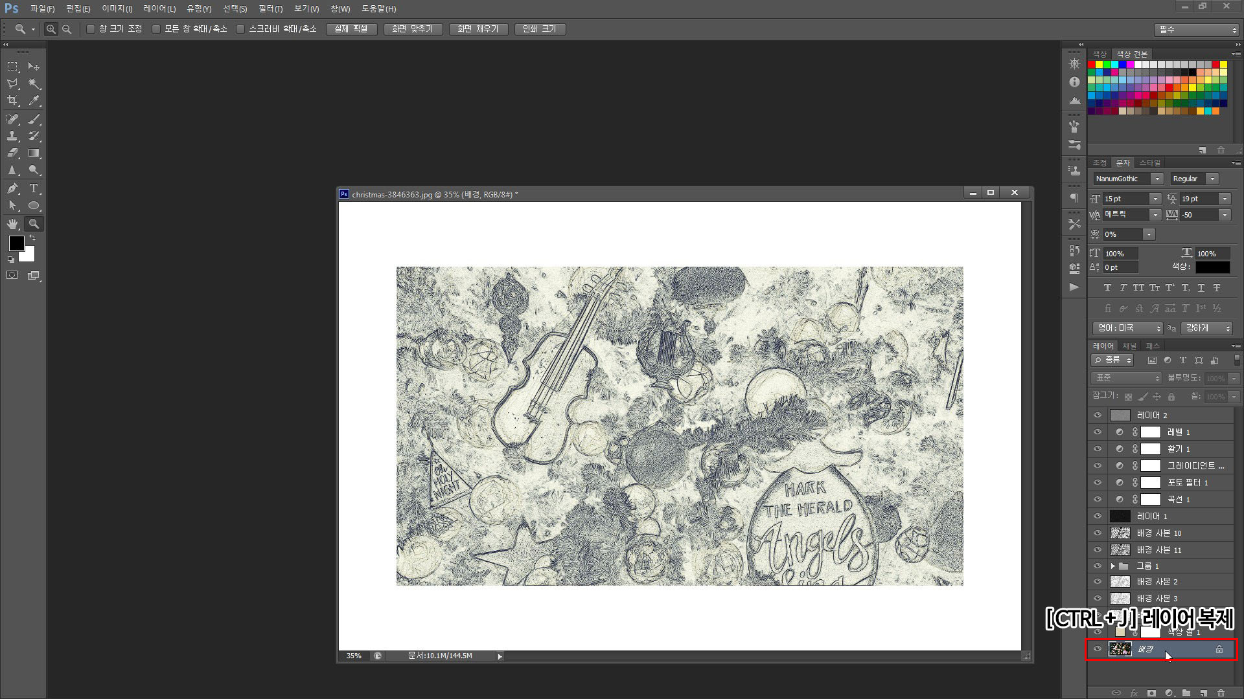Toggle Quick Mask mode

click(x=12, y=275)
